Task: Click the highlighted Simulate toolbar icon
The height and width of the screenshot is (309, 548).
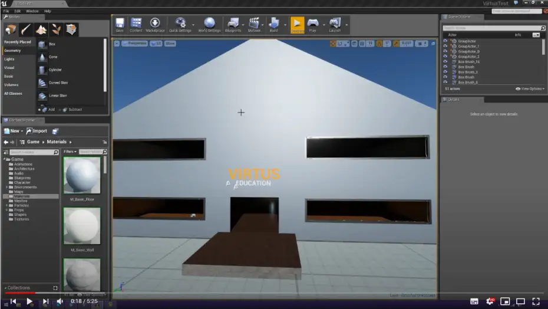Action: pyautogui.click(x=298, y=25)
